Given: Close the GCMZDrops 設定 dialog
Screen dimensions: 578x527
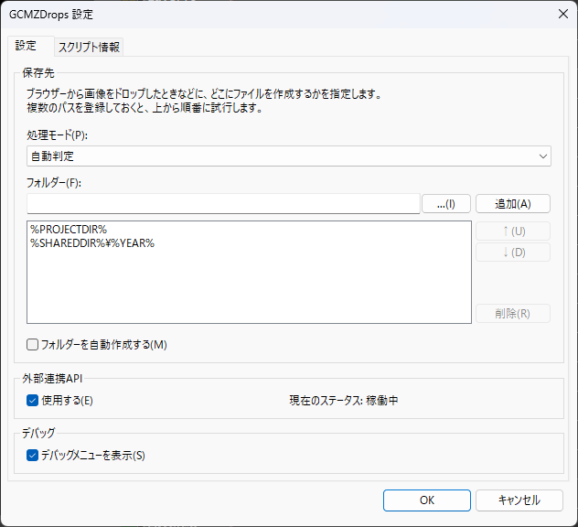Looking at the screenshot, I should pyautogui.click(x=562, y=14).
